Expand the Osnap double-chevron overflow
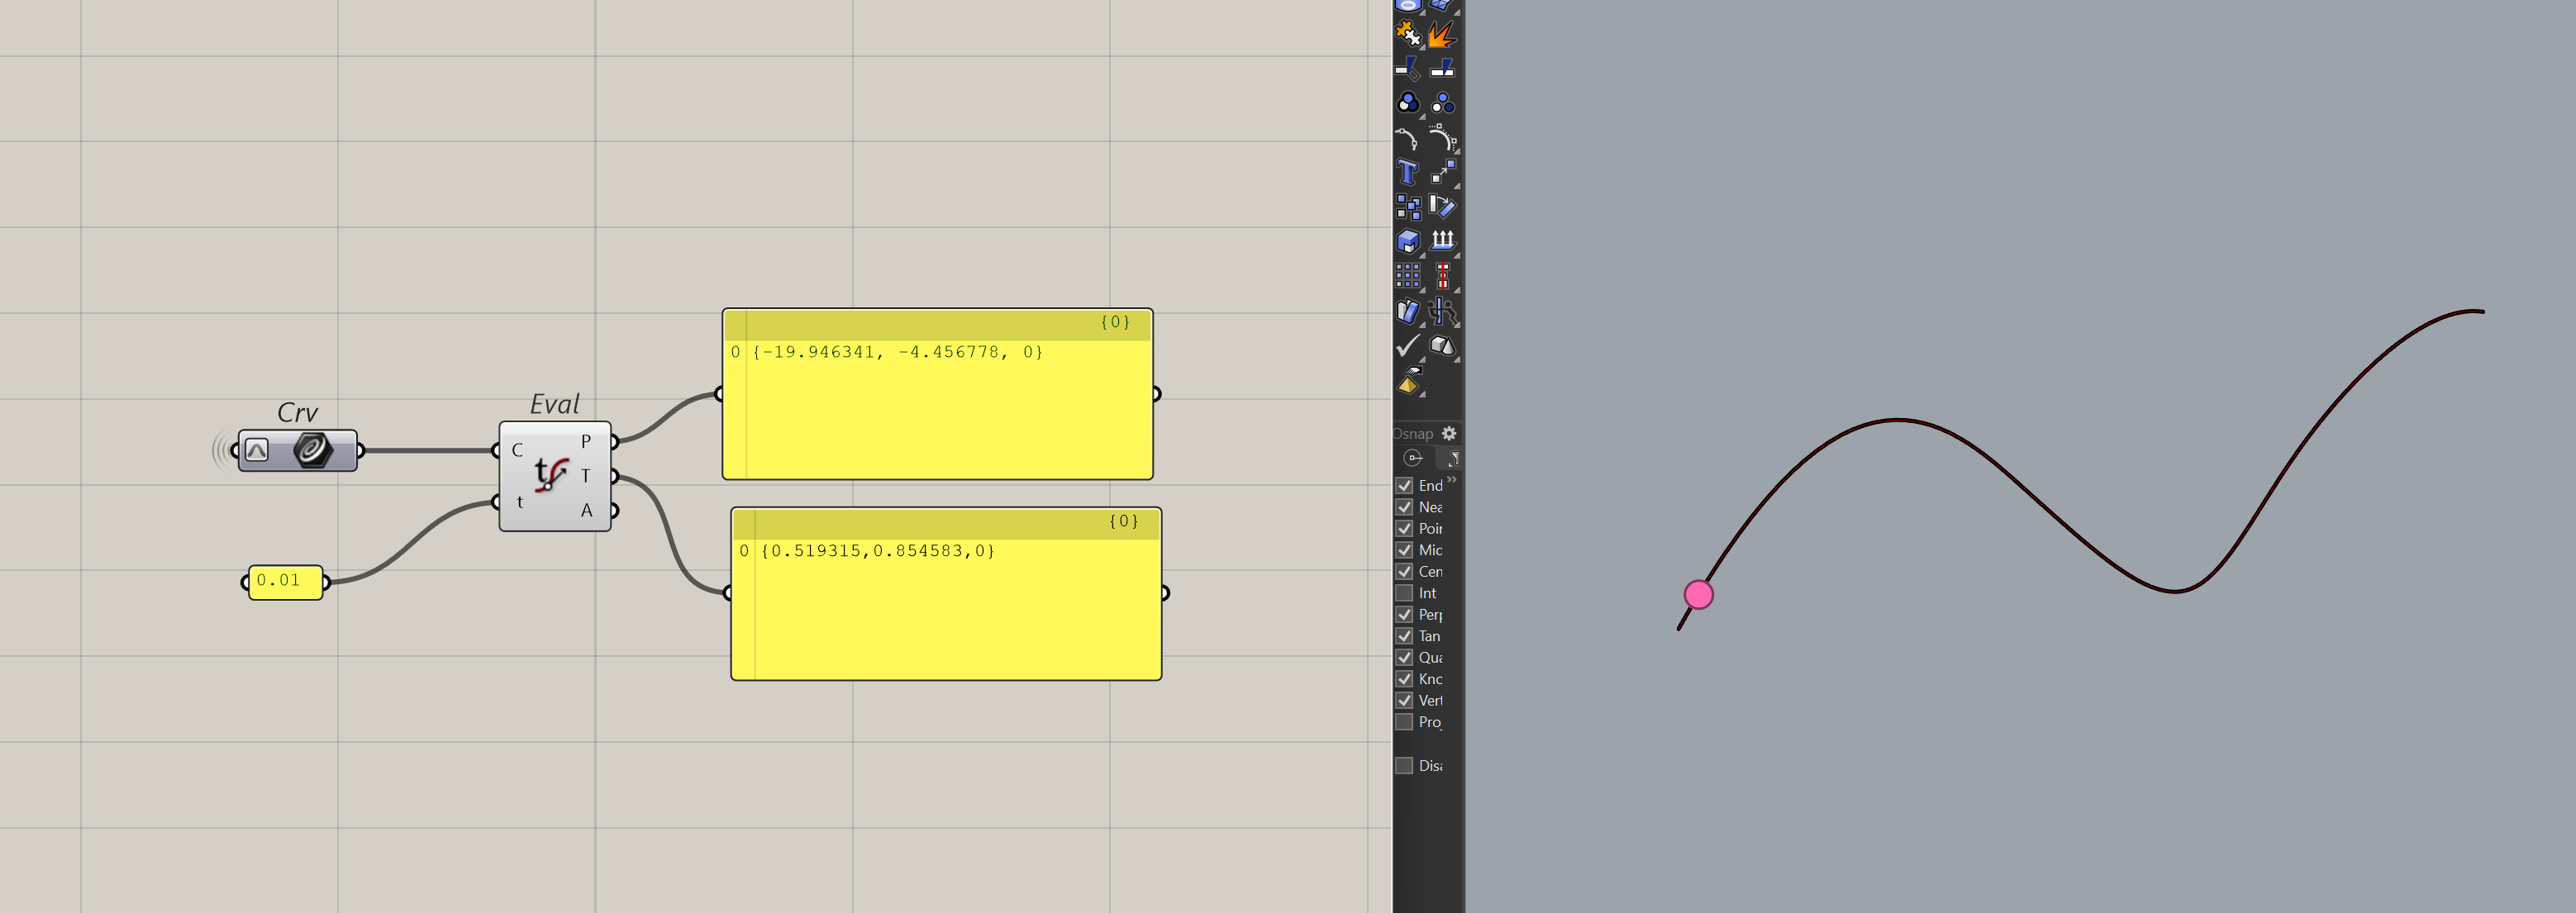 1452,480
